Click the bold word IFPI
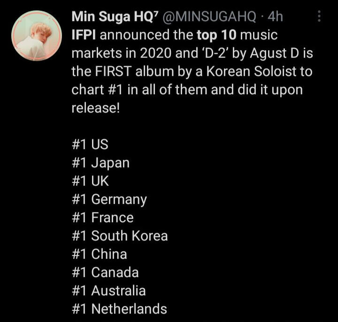Screen dimensions: 338x322 click(84, 35)
